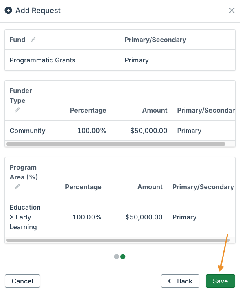Go to the first step dot

coord(116,257)
